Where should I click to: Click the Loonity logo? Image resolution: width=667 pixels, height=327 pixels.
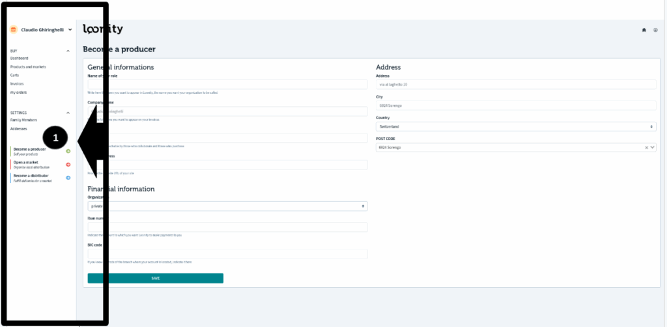[x=103, y=29]
